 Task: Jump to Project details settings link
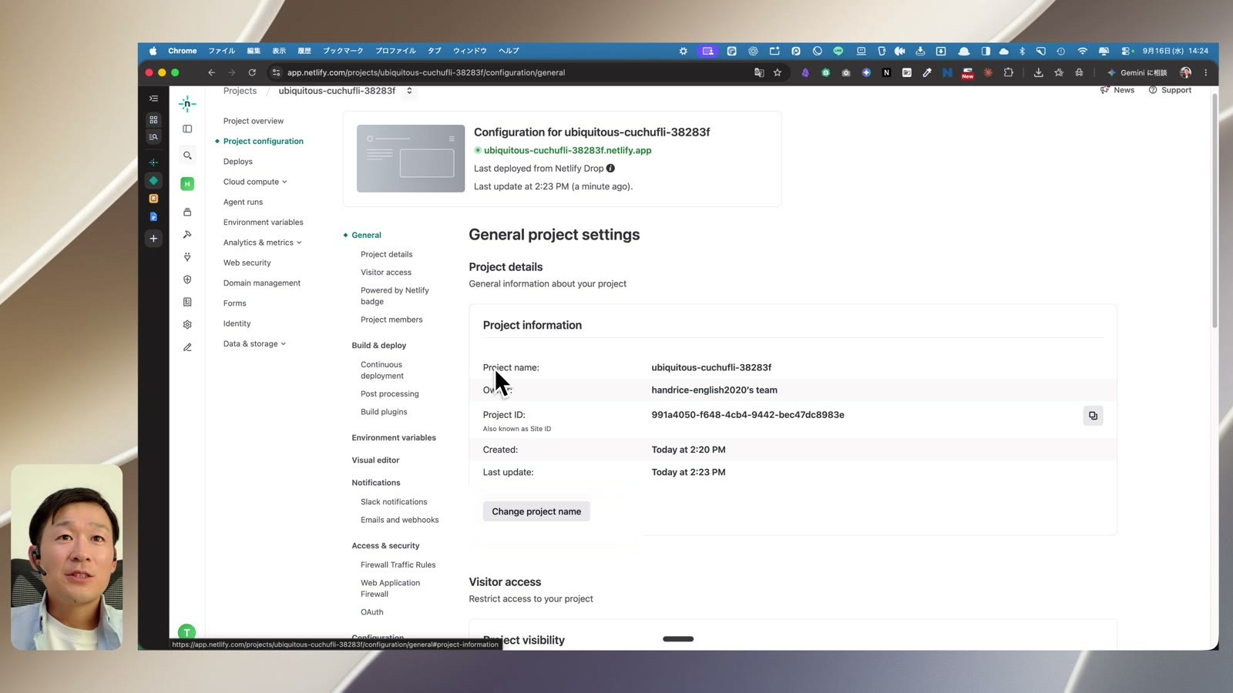pos(387,254)
